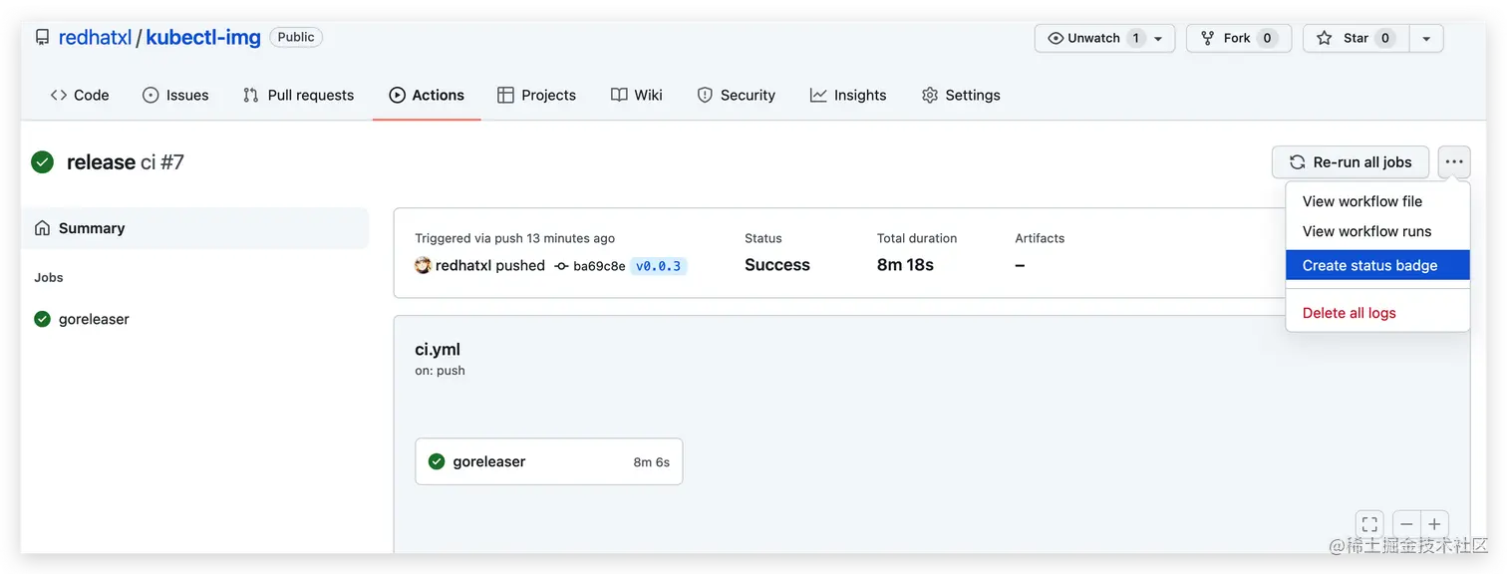
Task: Open the v0.0.3 tag link
Action: [x=659, y=266]
